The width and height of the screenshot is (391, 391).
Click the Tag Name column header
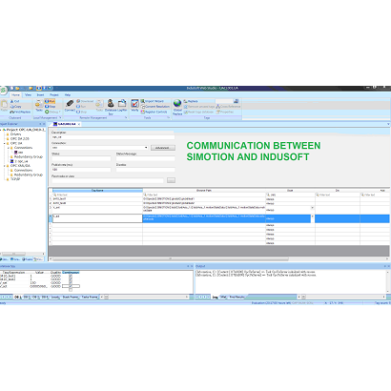97,190
